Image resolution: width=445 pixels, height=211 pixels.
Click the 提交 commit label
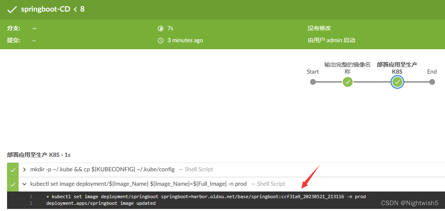13,40
